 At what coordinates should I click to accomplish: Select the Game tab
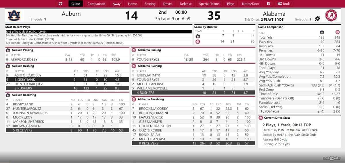76,4
